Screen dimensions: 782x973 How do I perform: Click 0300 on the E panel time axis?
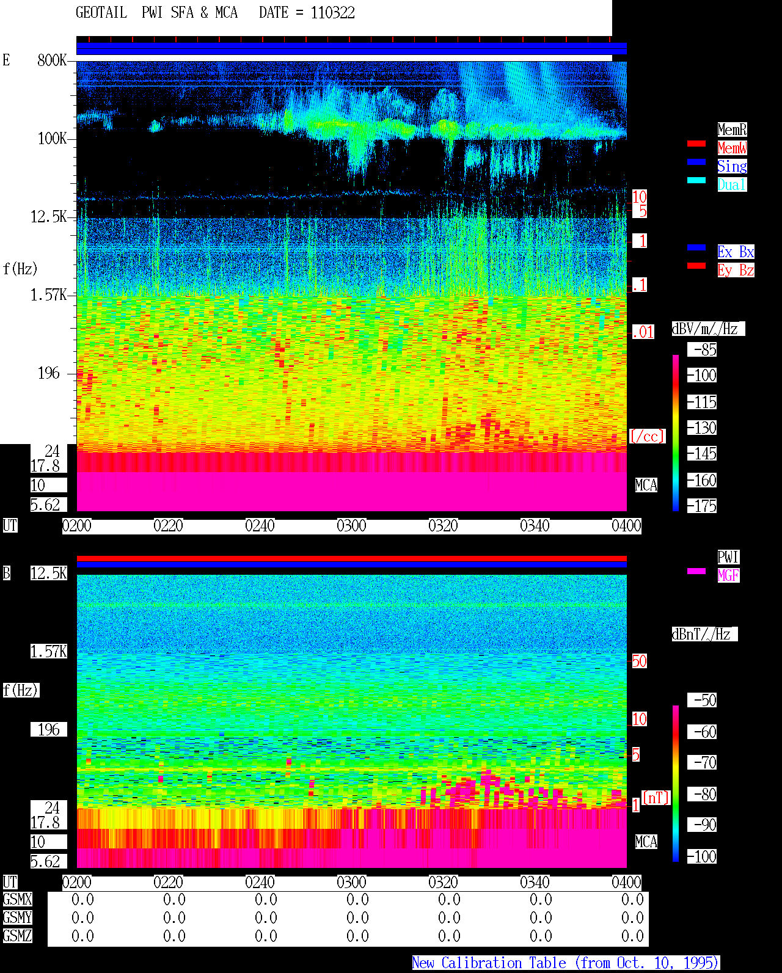coord(351,525)
